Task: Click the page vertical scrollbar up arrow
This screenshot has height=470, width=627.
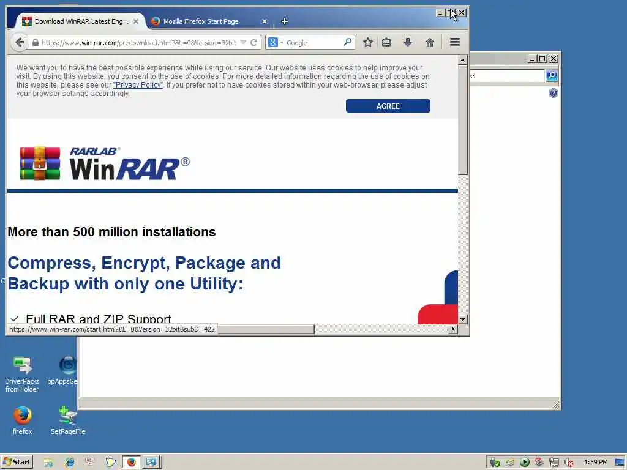Action: 463,60
